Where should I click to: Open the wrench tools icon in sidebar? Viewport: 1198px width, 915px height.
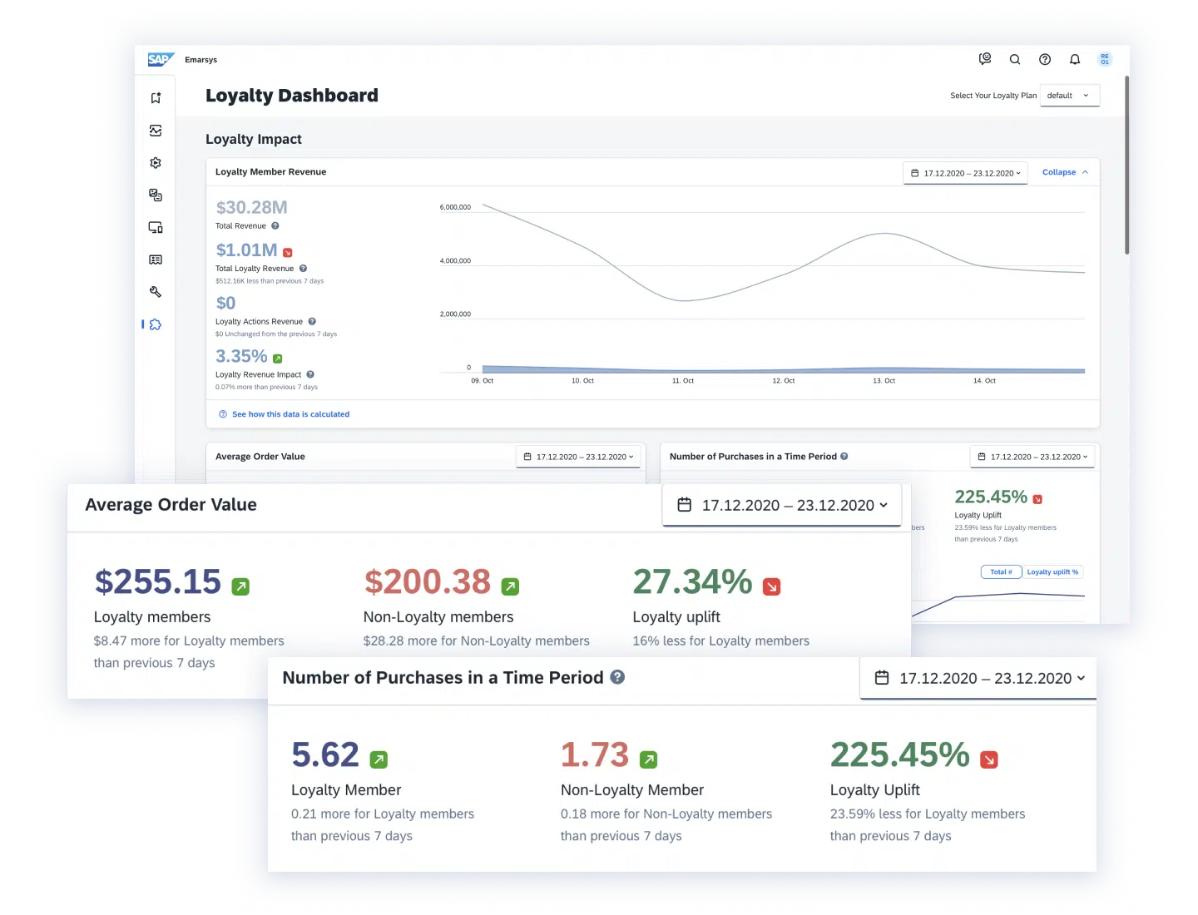coord(156,292)
